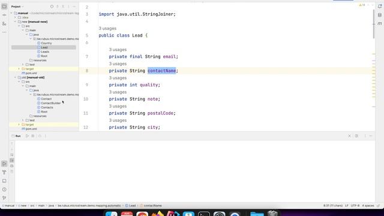Toggle soft-wrap icon in Run console
This screenshot has width=384, height=216.
click(12, 155)
